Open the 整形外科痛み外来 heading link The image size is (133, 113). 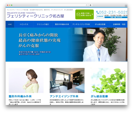click(20, 96)
